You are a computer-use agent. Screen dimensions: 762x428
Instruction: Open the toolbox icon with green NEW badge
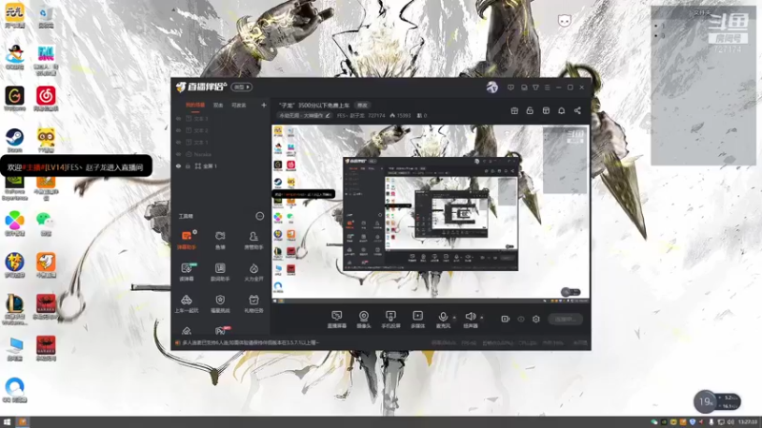coord(187,272)
